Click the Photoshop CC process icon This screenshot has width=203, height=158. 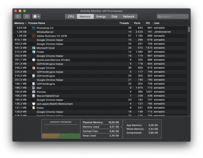33,28
